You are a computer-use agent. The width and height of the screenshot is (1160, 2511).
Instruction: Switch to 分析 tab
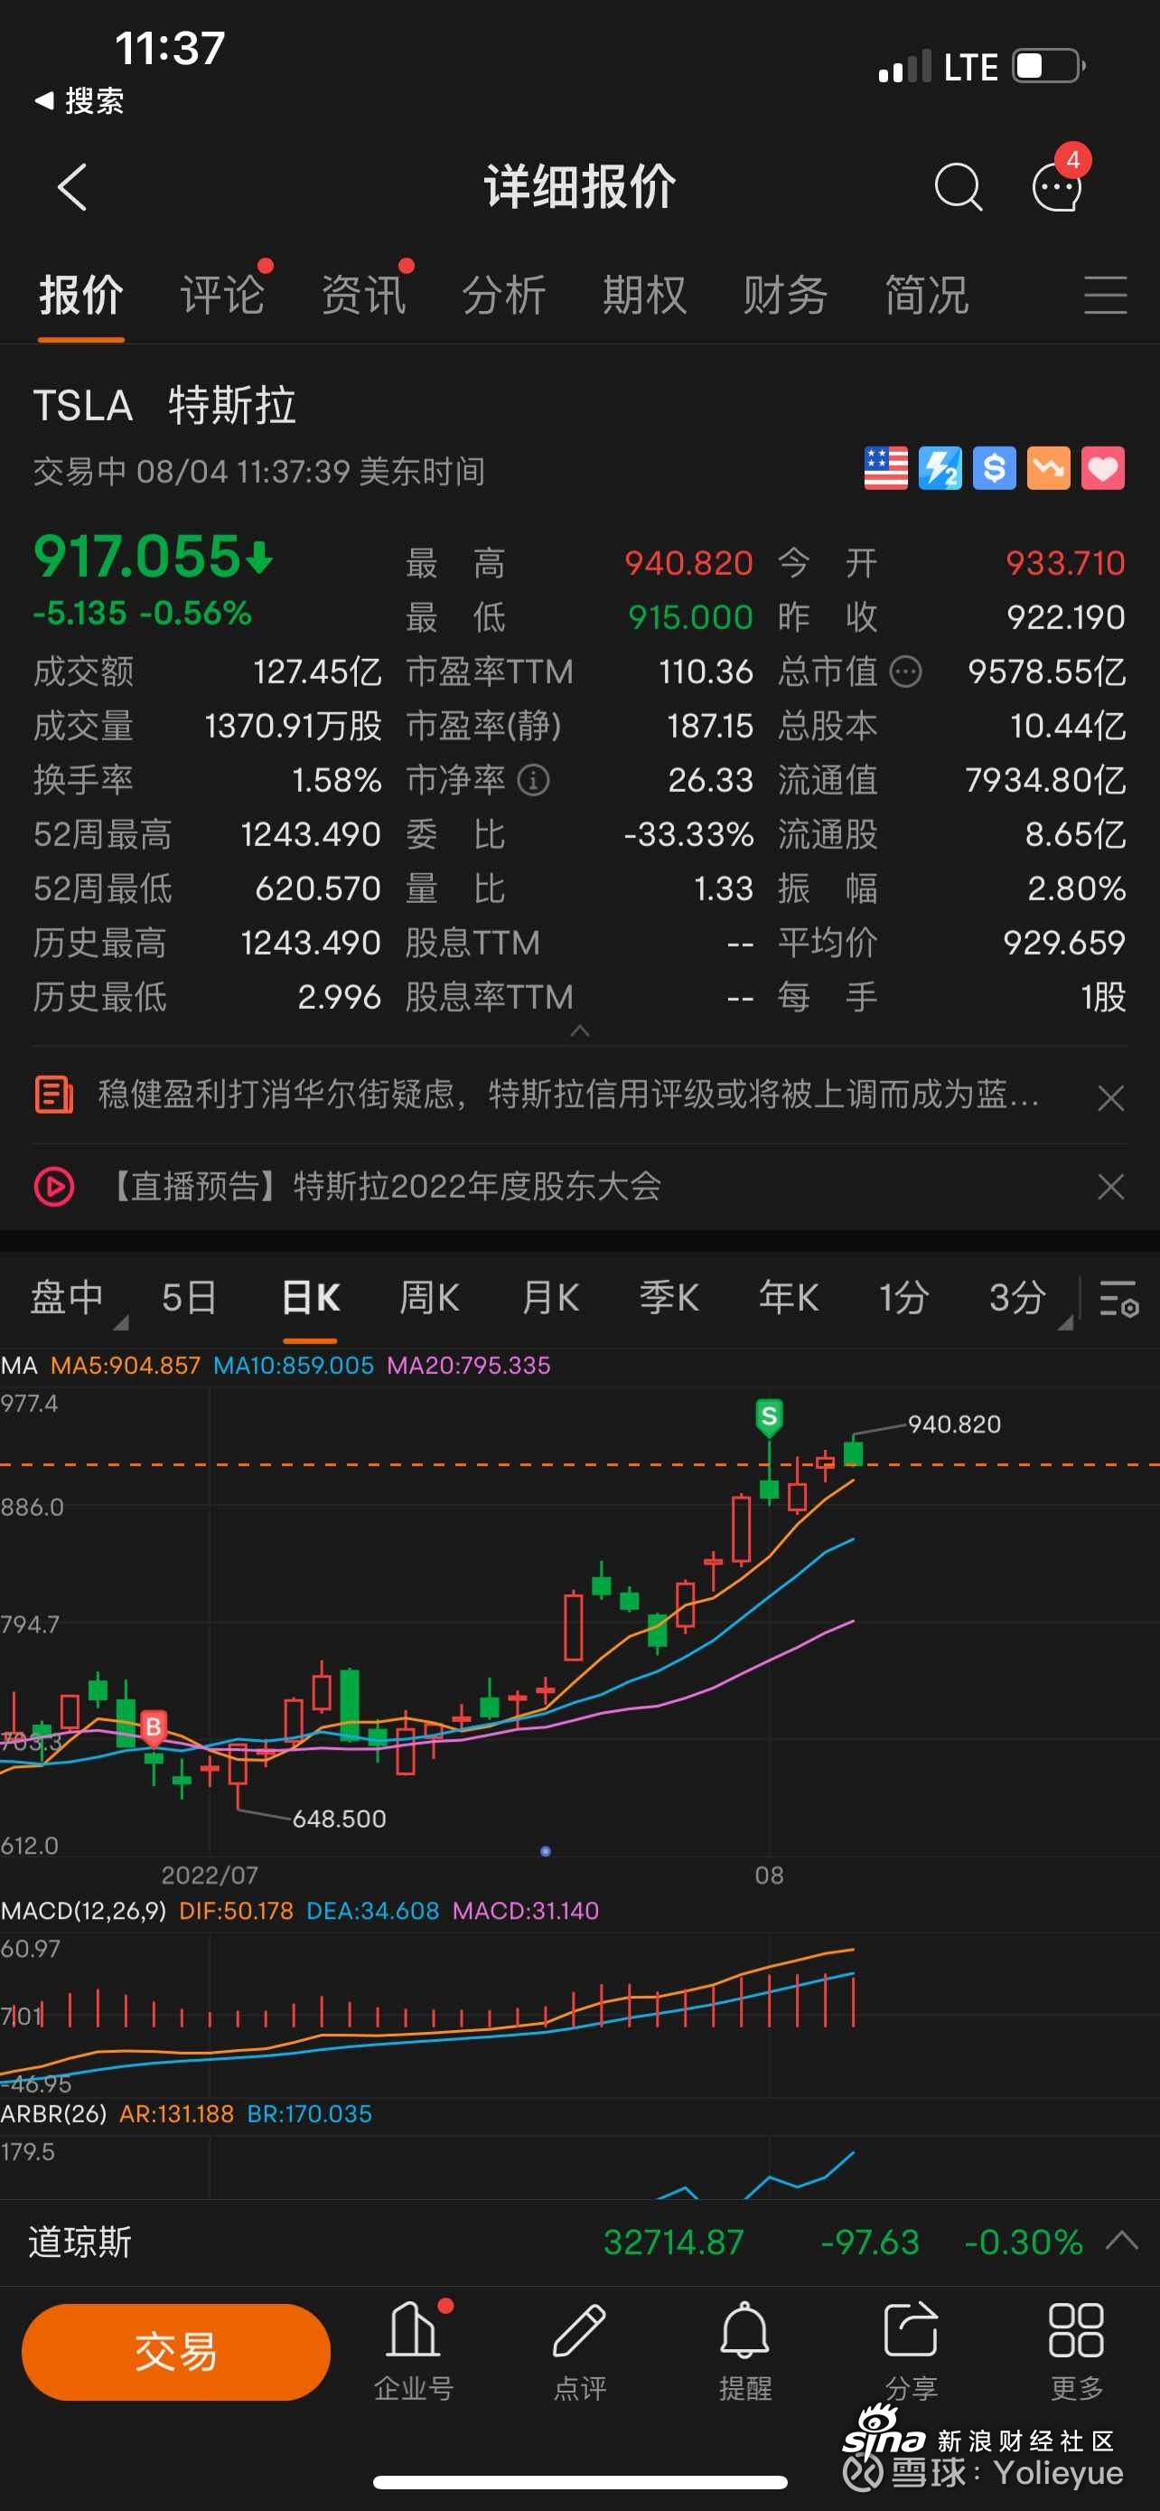[503, 296]
